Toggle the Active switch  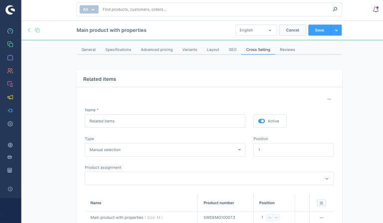coord(261,121)
